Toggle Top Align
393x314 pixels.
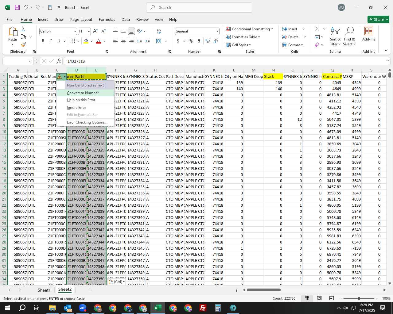(115, 31)
